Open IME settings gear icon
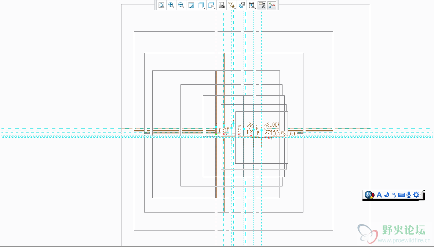The image size is (434, 247). pos(416,195)
